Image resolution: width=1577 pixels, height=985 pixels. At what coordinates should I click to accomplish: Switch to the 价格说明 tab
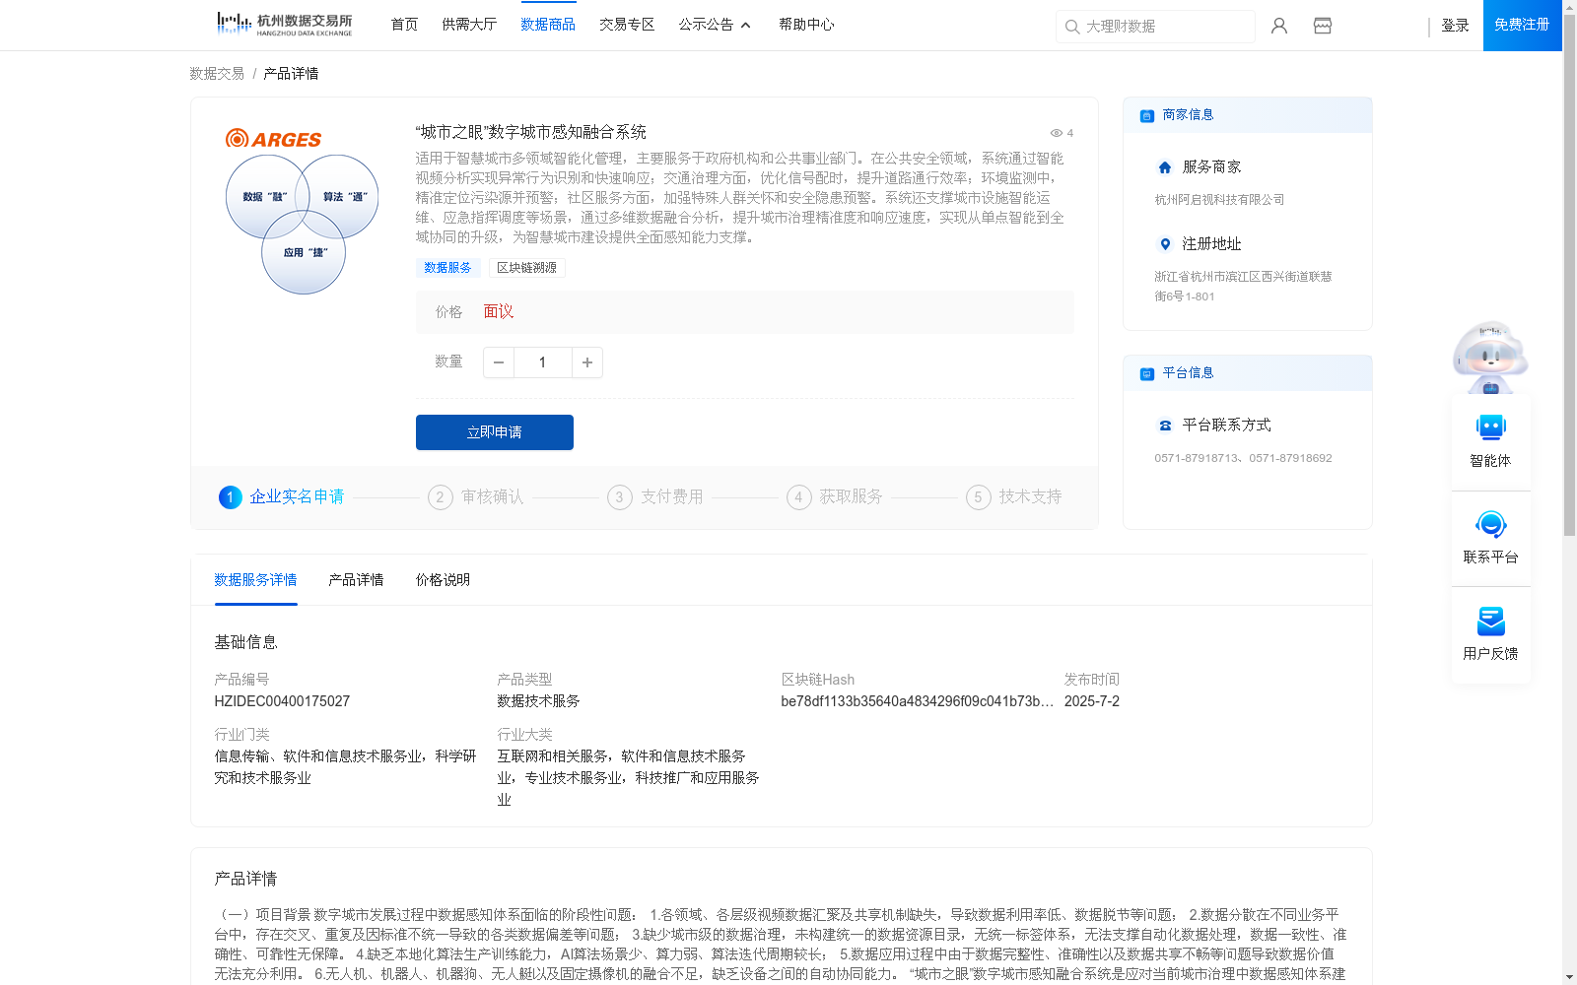(x=443, y=580)
